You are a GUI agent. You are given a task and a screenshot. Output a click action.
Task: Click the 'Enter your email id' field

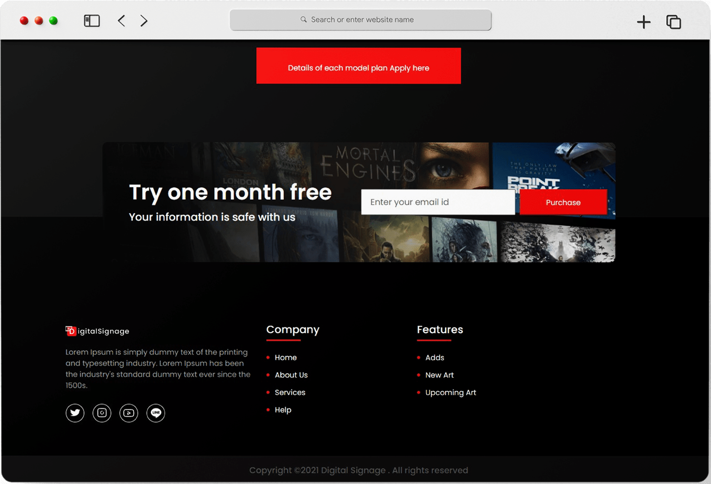(437, 202)
